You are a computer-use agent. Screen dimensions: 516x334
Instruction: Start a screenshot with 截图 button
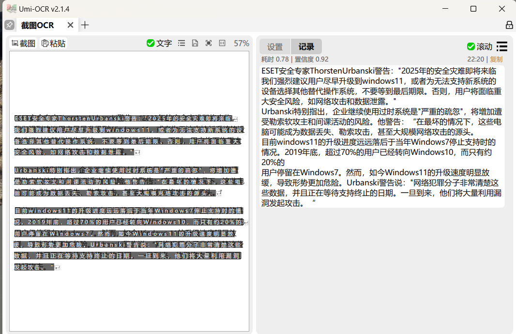pyautogui.click(x=23, y=43)
